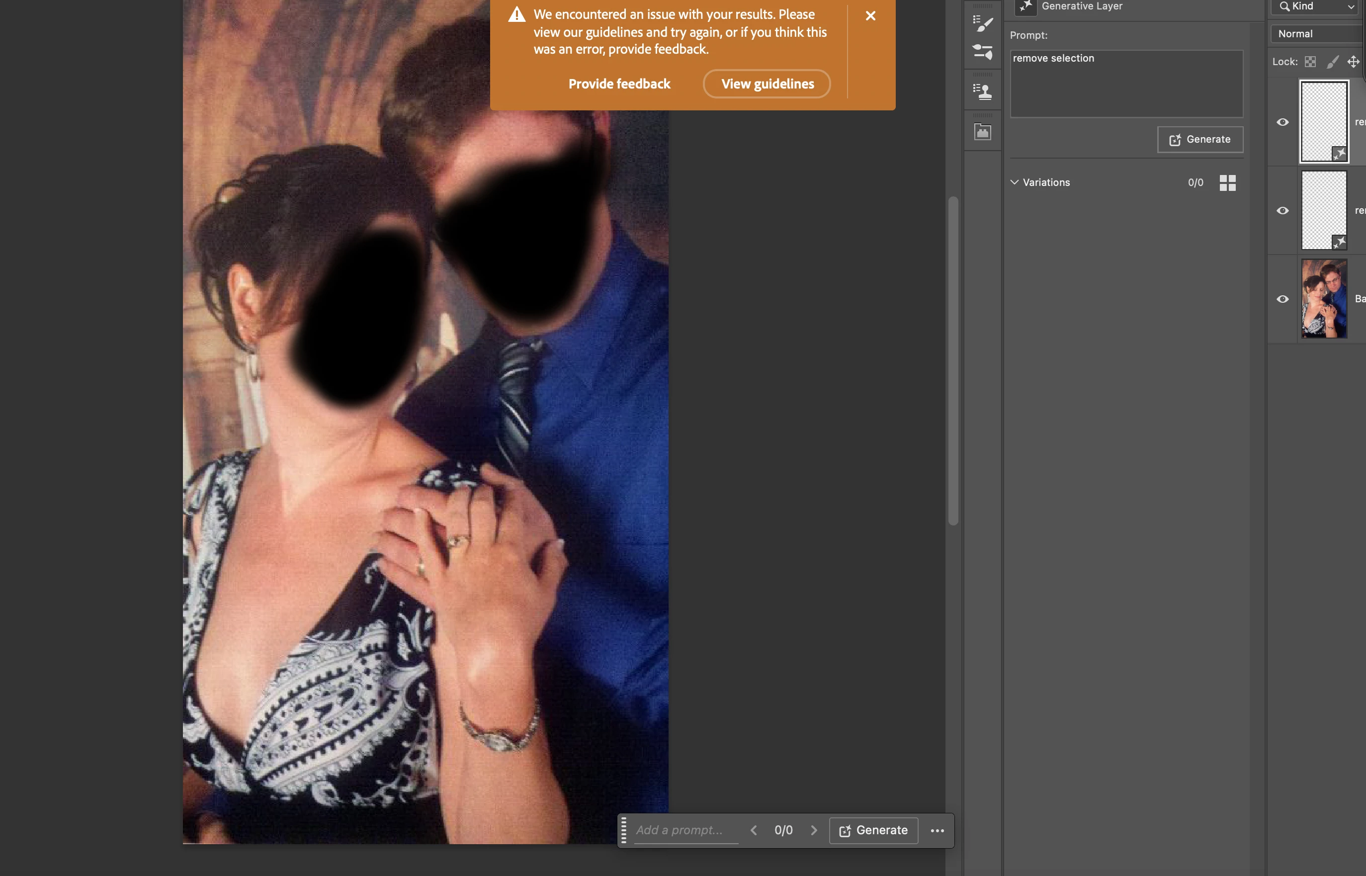
Task: Open the taskbar more options menu
Action: 937,830
